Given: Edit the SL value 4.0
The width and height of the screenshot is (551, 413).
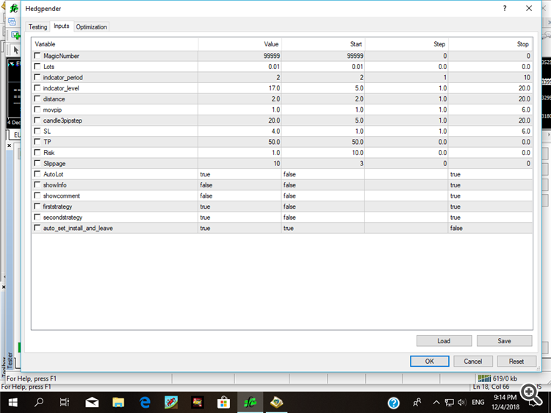Looking at the screenshot, I should pos(240,131).
